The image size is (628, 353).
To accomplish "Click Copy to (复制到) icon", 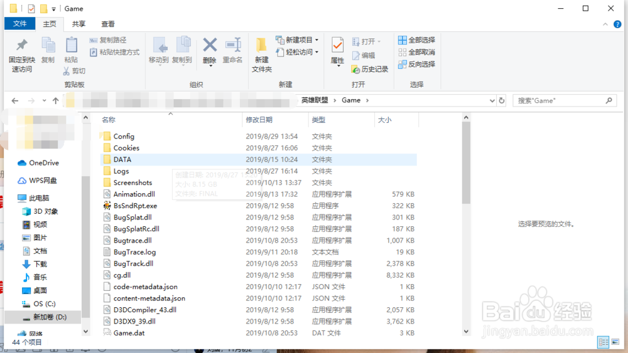I will [x=183, y=46].
